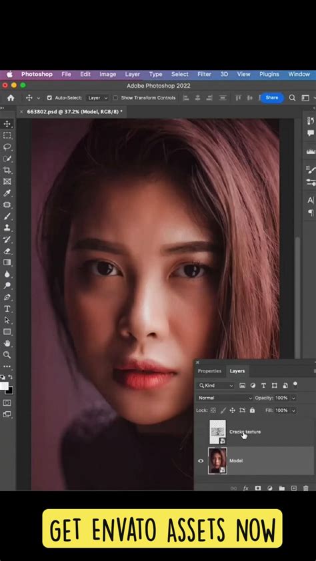Show the Cracks texture layer visibility box
Screen dimensions: 316x561
pyautogui.click(x=201, y=432)
